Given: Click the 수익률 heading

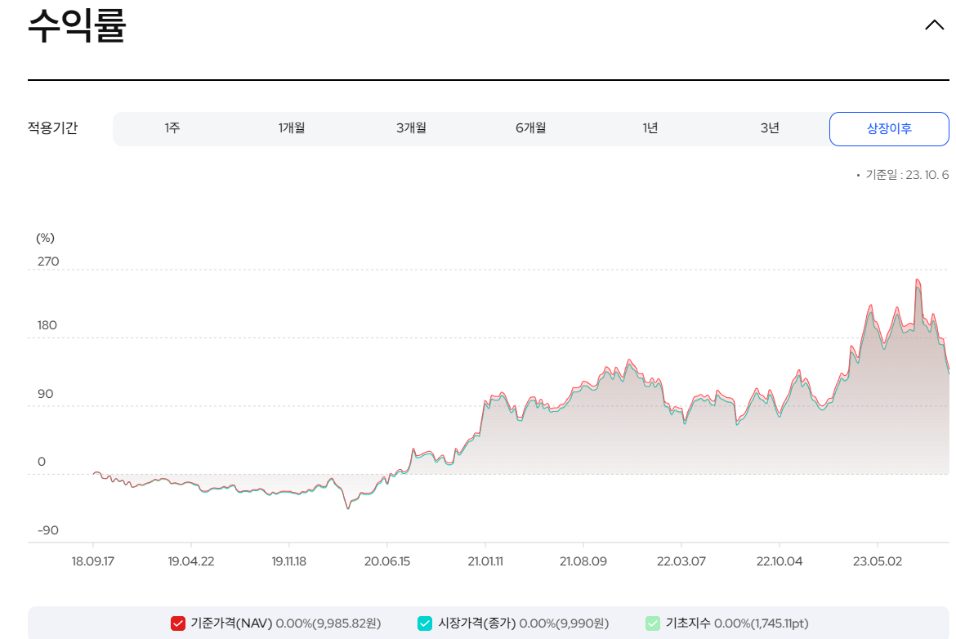Looking at the screenshot, I should pos(77,25).
